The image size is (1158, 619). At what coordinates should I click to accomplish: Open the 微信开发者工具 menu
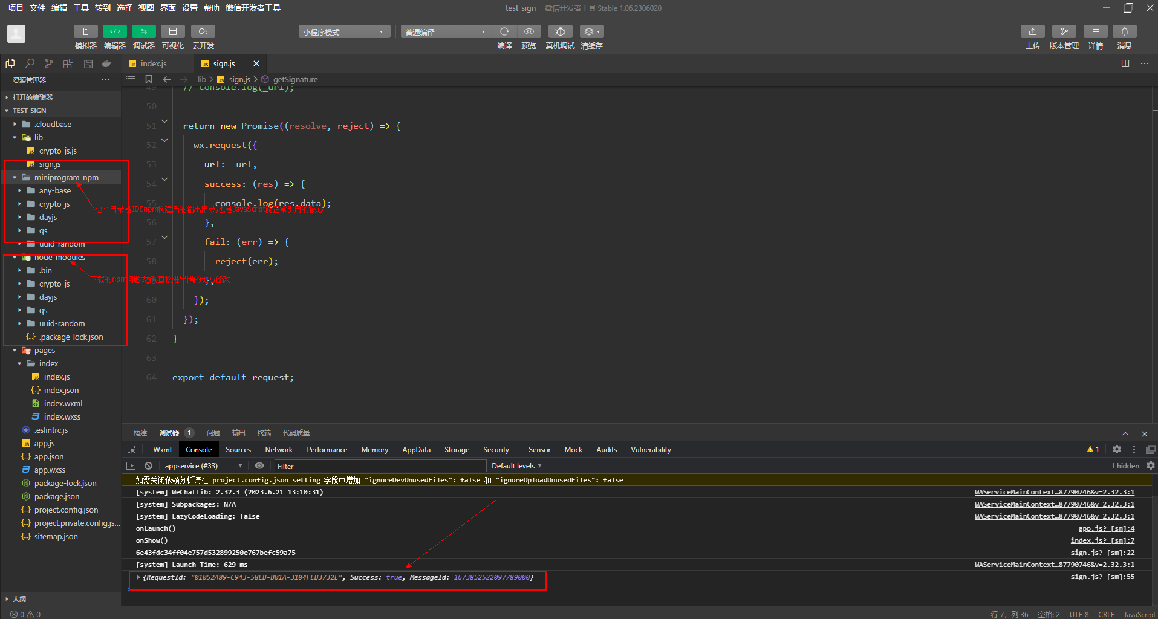(253, 8)
